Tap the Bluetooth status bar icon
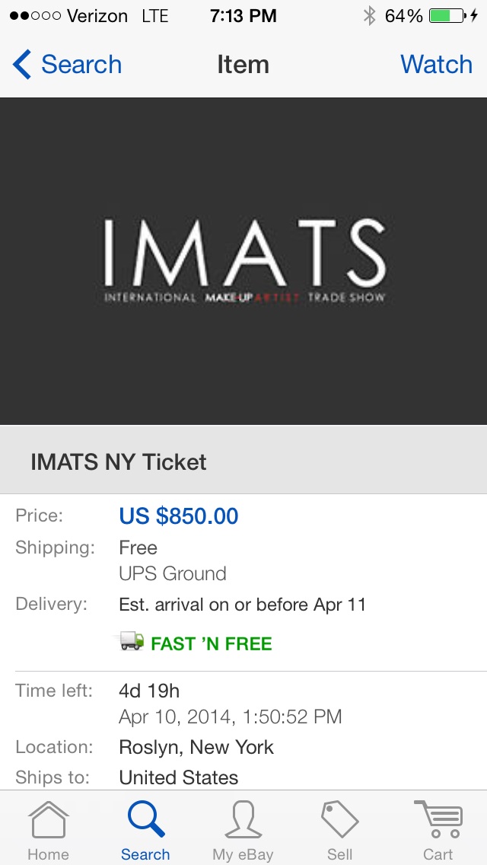This screenshot has height=865, width=487. pos(369,16)
